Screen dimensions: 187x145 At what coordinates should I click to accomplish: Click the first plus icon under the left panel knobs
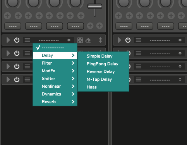[7, 16]
